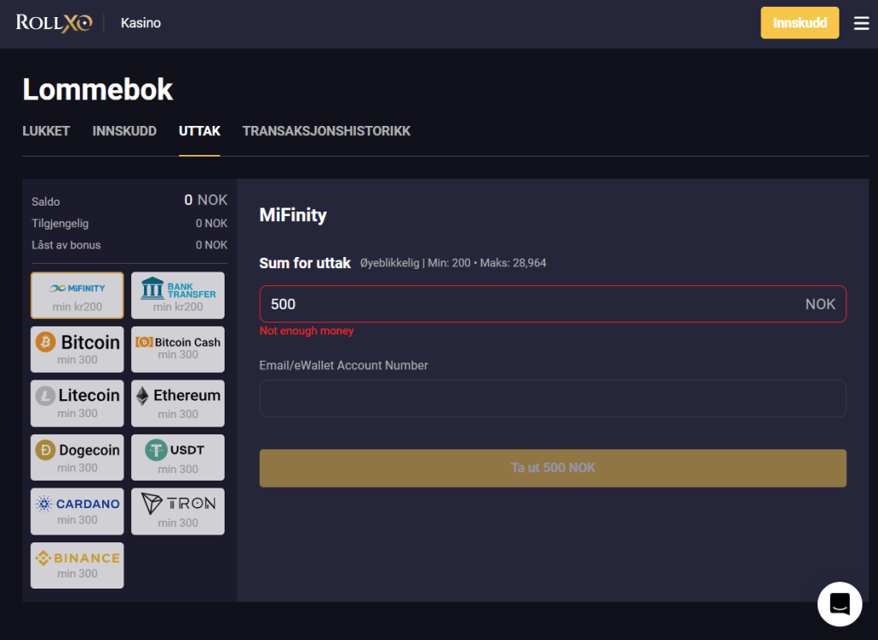The width and height of the screenshot is (878, 640).
Task: Select MiFinity withdrawal method
Action: coord(77,296)
